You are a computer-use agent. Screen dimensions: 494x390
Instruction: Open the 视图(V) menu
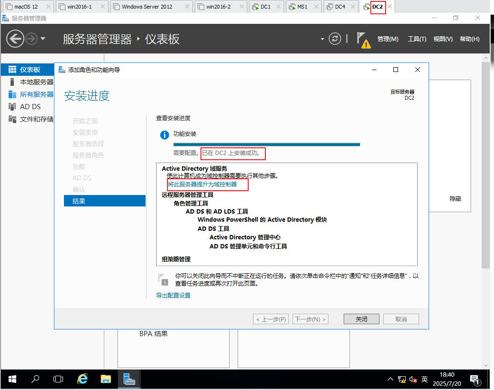[x=443, y=39]
